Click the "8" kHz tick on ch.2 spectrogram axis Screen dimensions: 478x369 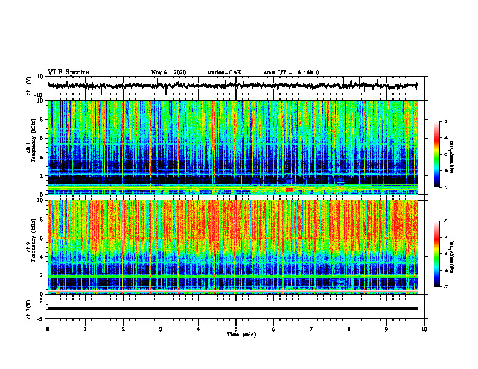pos(42,219)
